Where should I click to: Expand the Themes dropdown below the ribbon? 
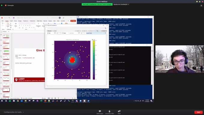7,32
